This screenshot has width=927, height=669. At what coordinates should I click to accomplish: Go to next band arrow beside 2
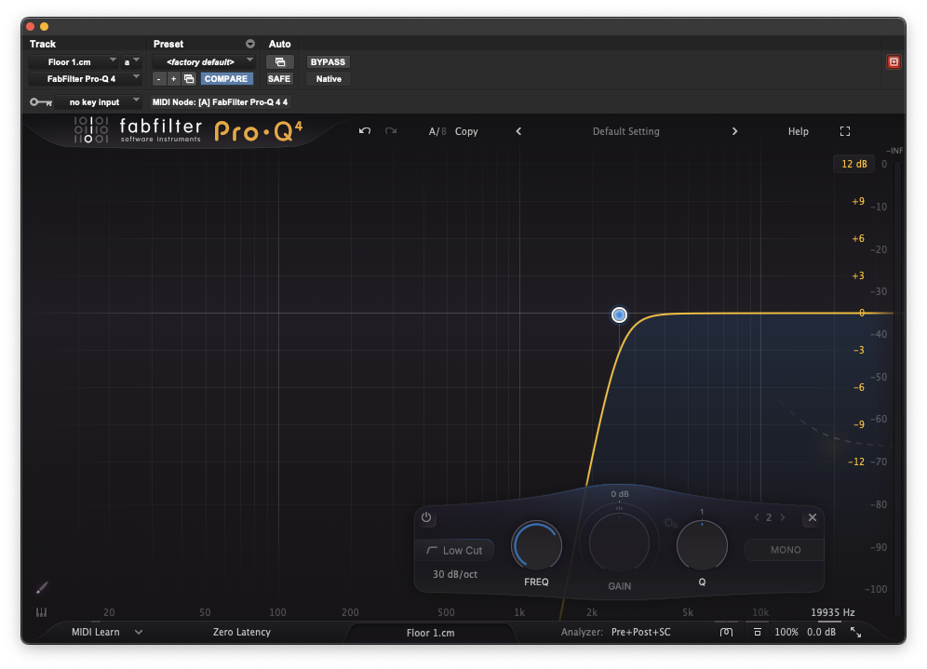click(x=782, y=517)
